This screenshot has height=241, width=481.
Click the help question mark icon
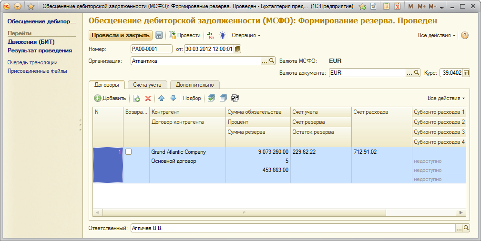(465, 36)
